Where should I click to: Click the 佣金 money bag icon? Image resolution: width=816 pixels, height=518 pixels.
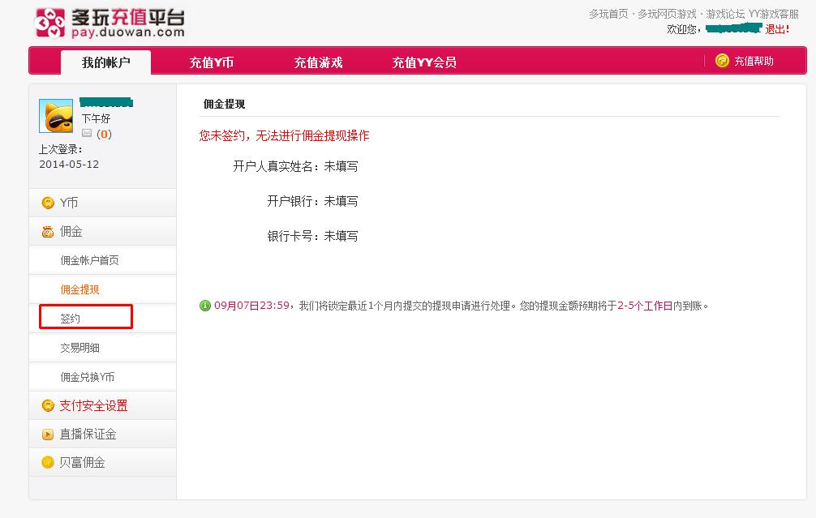(48, 232)
